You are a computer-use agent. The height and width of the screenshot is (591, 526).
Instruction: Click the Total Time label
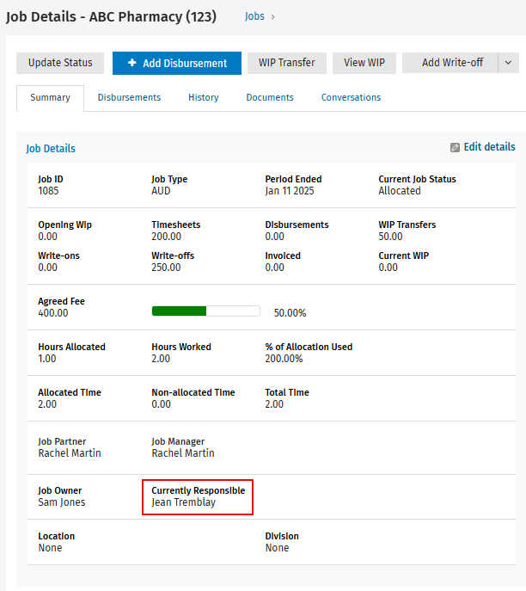287,392
